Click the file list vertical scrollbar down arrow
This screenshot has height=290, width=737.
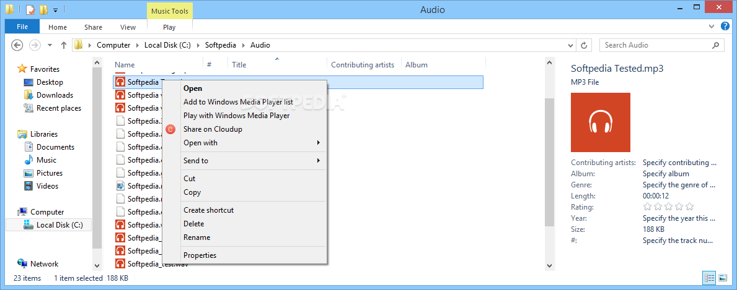coord(549,265)
